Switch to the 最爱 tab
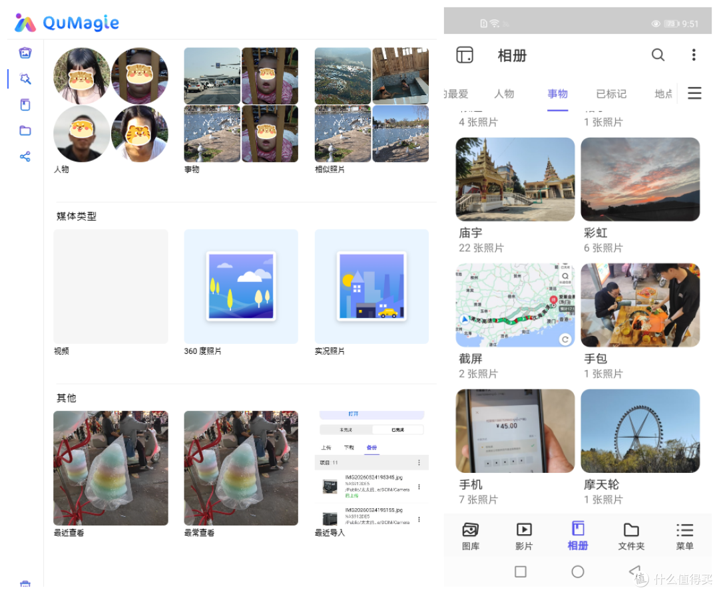This screenshot has height=594, width=719. [456, 94]
